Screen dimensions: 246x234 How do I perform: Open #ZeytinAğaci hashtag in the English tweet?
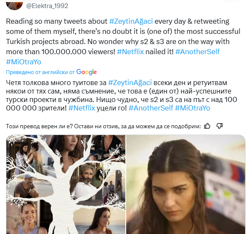point(131,21)
